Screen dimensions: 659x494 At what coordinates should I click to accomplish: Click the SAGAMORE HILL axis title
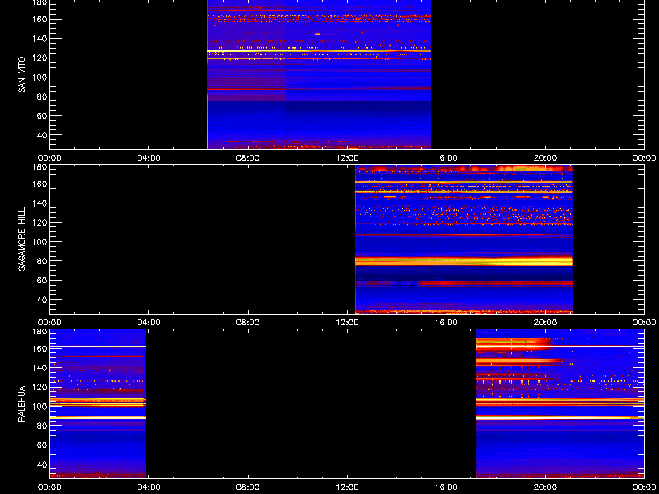click(x=21, y=239)
